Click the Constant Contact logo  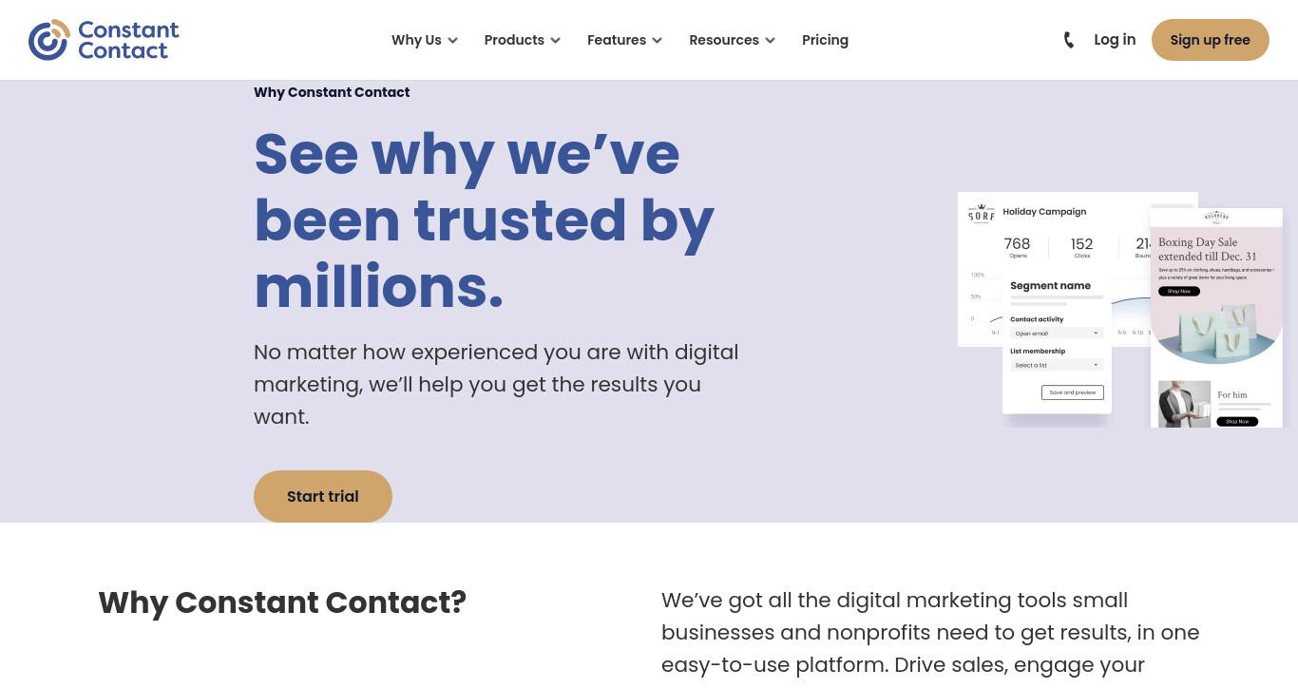point(104,40)
